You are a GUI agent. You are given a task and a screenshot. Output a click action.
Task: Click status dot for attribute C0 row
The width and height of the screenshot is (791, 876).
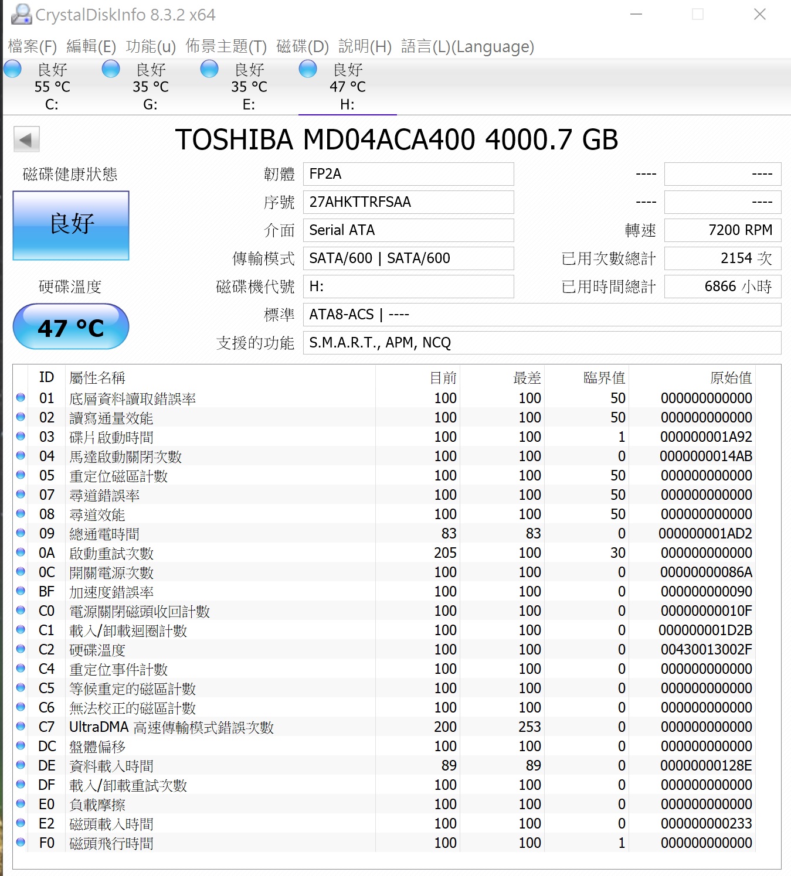tap(21, 611)
